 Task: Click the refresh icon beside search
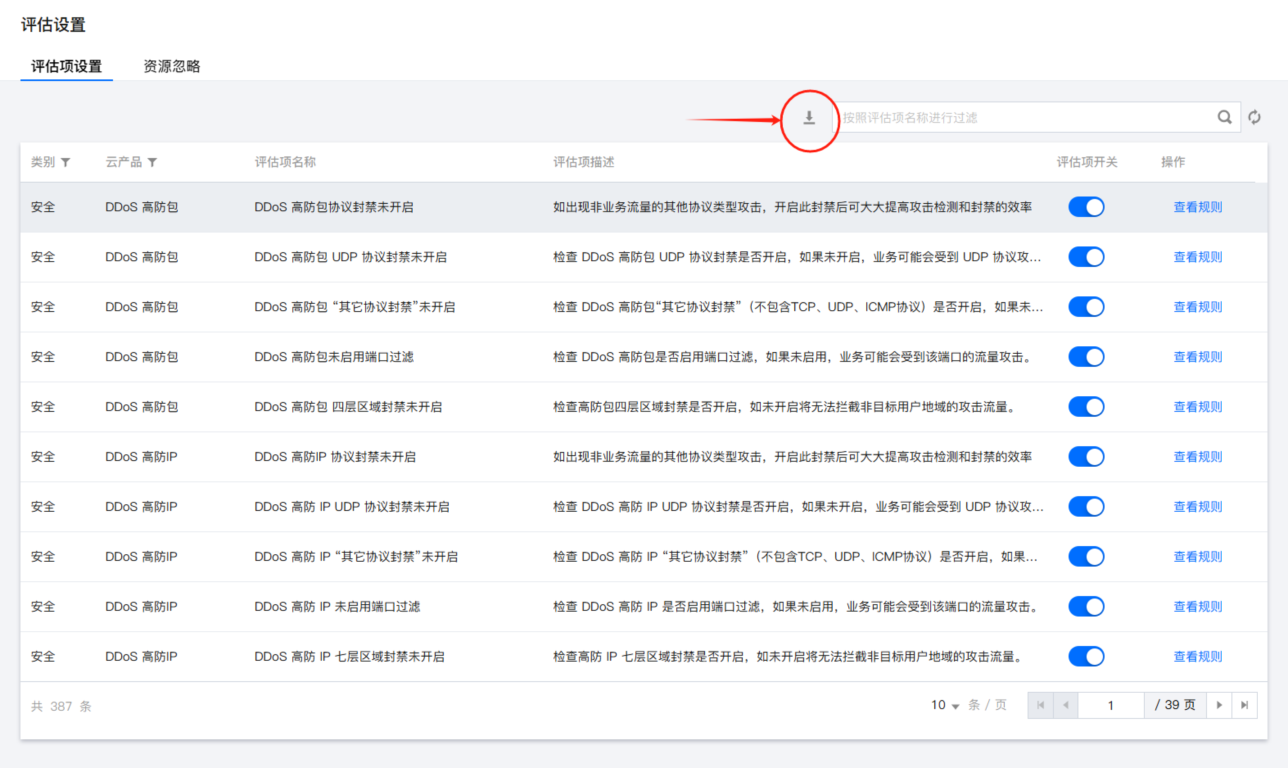tap(1254, 117)
